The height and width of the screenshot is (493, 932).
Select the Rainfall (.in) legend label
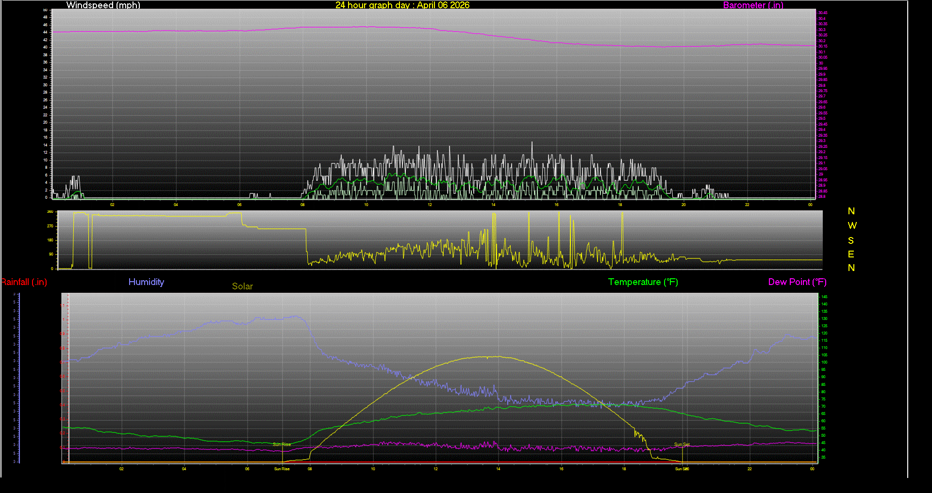24,282
